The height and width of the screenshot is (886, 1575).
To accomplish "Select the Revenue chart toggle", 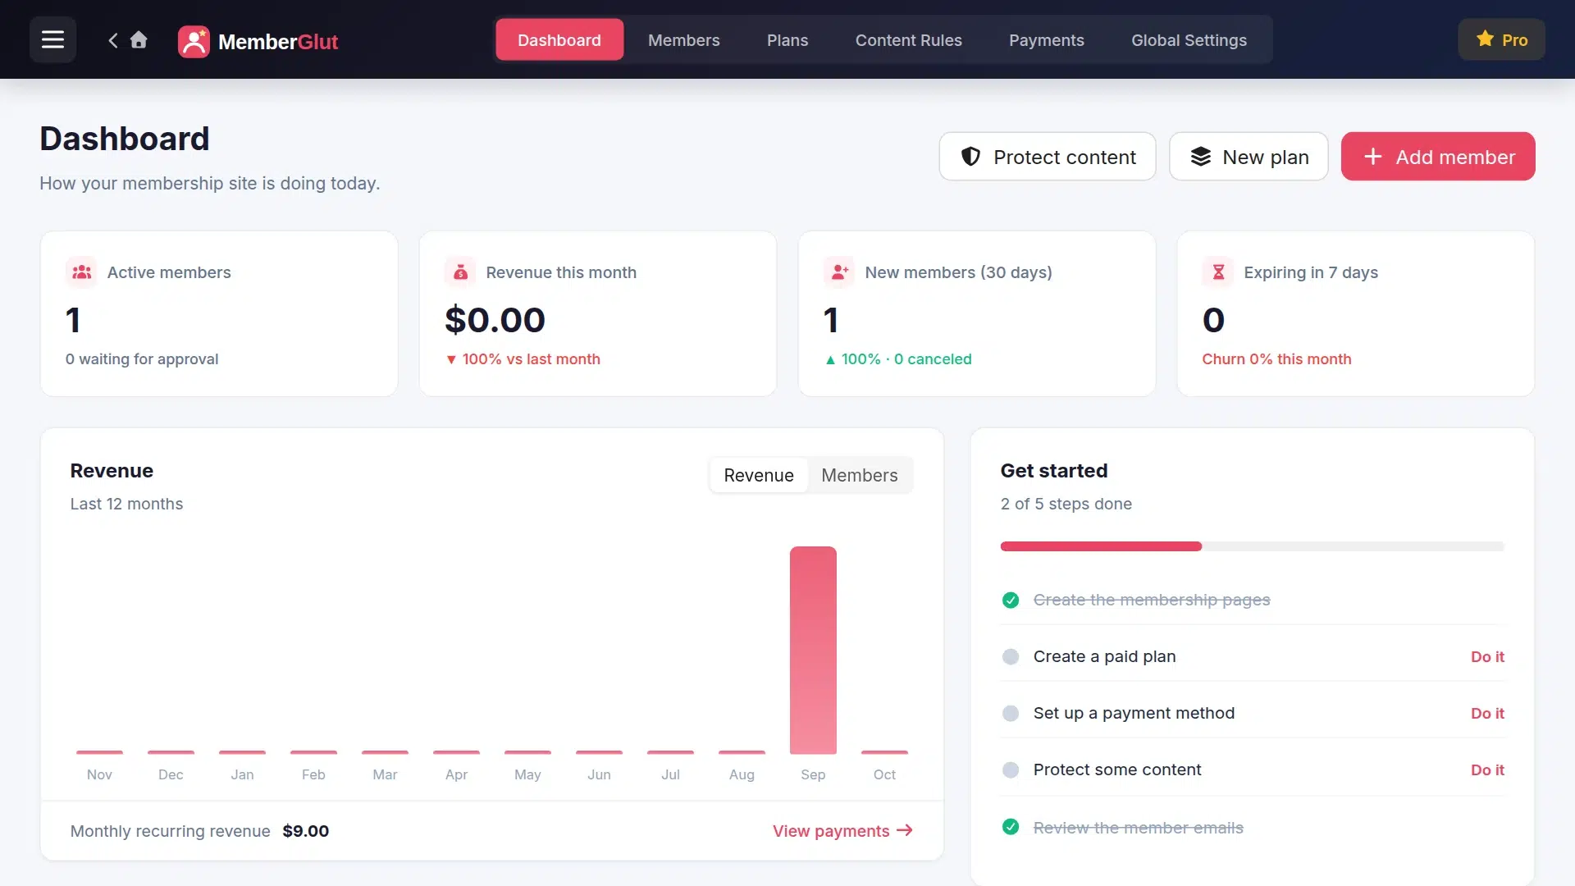I will [759, 475].
